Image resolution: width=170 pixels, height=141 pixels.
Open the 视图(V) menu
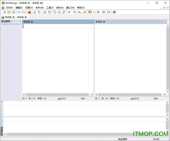29,8
